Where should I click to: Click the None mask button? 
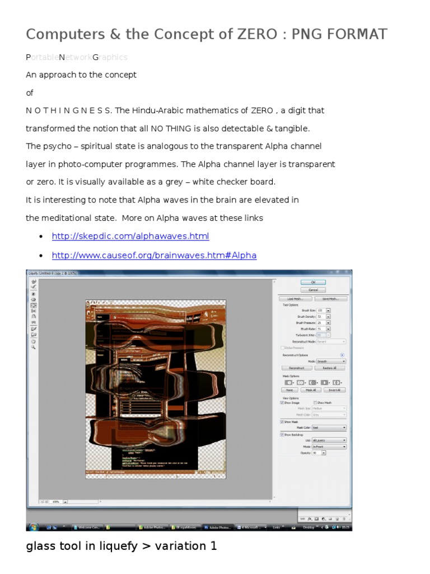289,390
